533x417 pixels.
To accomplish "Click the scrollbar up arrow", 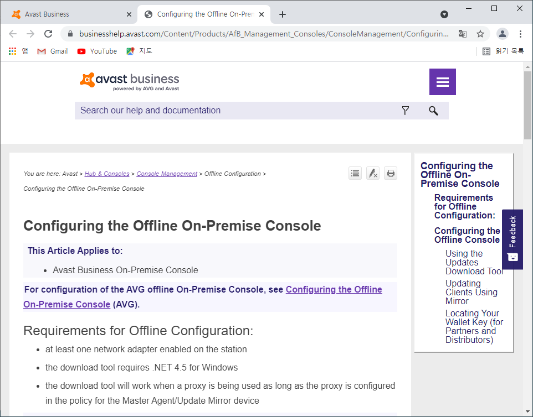I will coord(527,67).
